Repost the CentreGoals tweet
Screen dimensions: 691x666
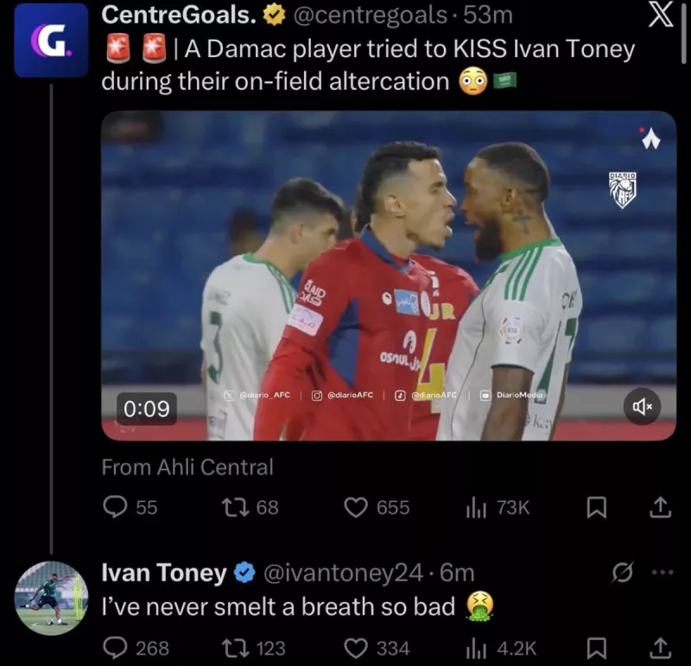(238, 507)
